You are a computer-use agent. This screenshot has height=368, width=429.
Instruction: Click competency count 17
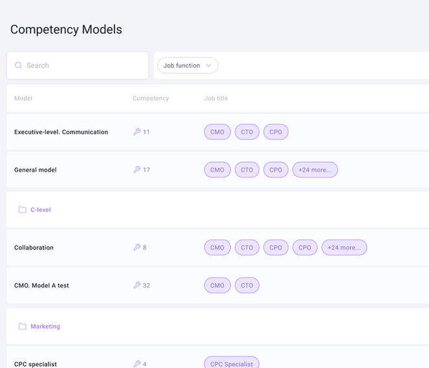pyautogui.click(x=146, y=170)
